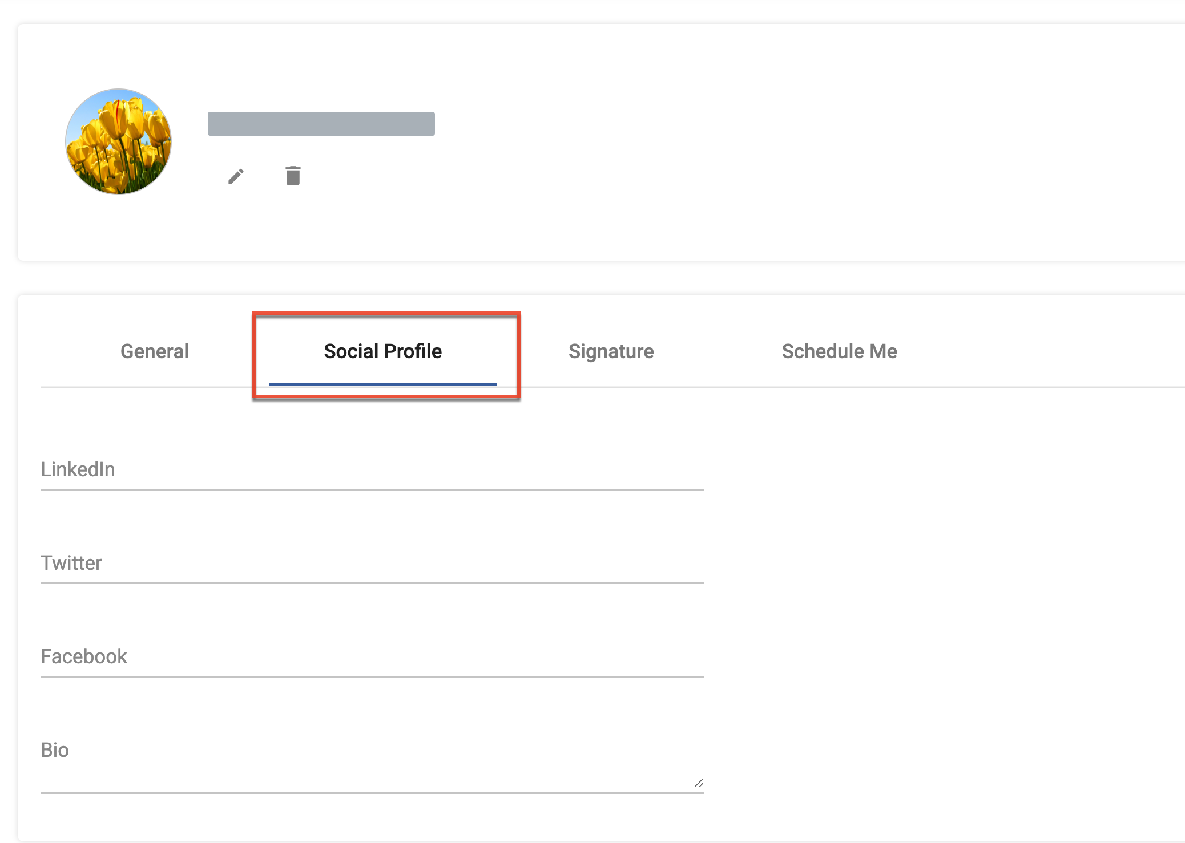Click the active tab indicator under Social Profile

[382, 385]
